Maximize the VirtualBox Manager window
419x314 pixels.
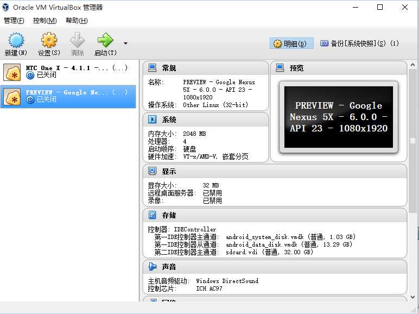point(380,7)
